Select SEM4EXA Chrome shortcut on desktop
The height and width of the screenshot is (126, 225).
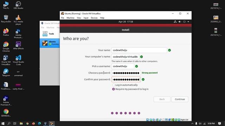6,113
